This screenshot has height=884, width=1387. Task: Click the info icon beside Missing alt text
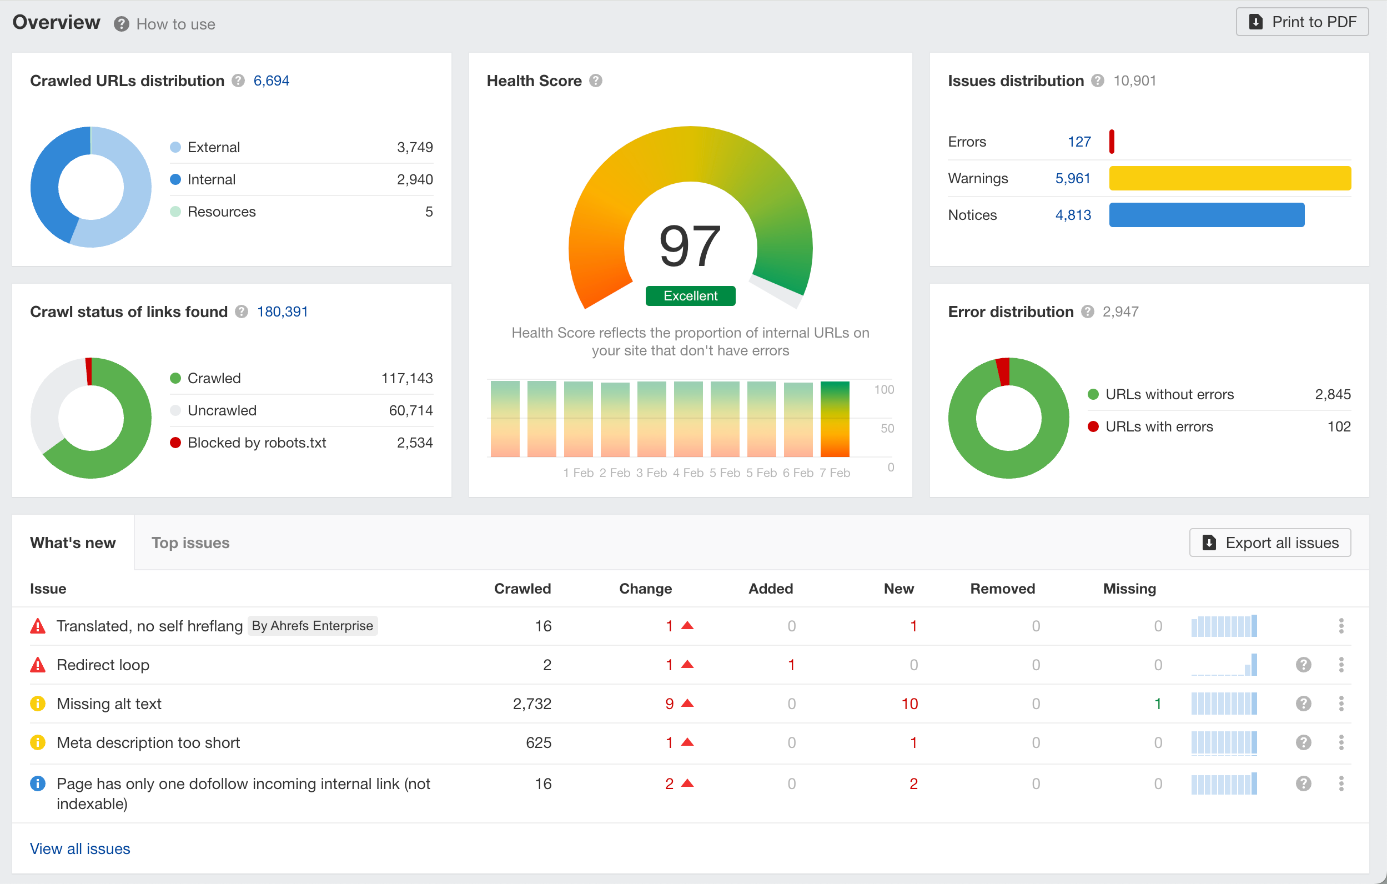point(37,703)
